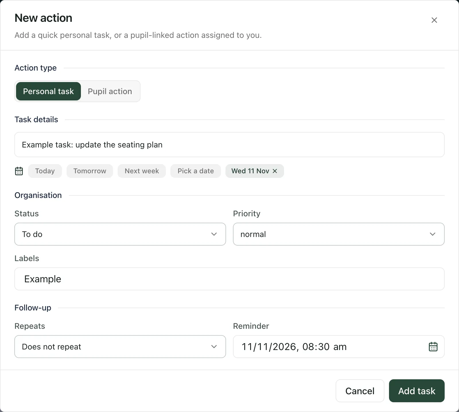Edit the Reminder date and time field

coord(339,347)
